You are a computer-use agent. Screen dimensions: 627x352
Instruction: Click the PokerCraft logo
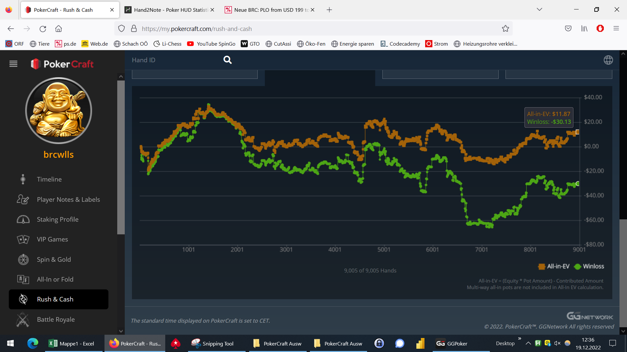point(62,64)
